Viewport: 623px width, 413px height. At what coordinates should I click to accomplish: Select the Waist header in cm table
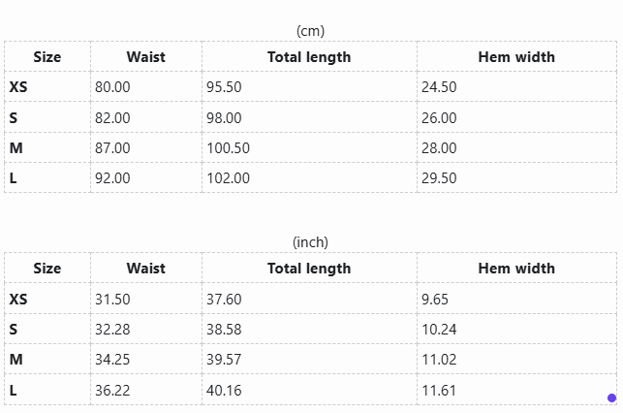point(145,57)
